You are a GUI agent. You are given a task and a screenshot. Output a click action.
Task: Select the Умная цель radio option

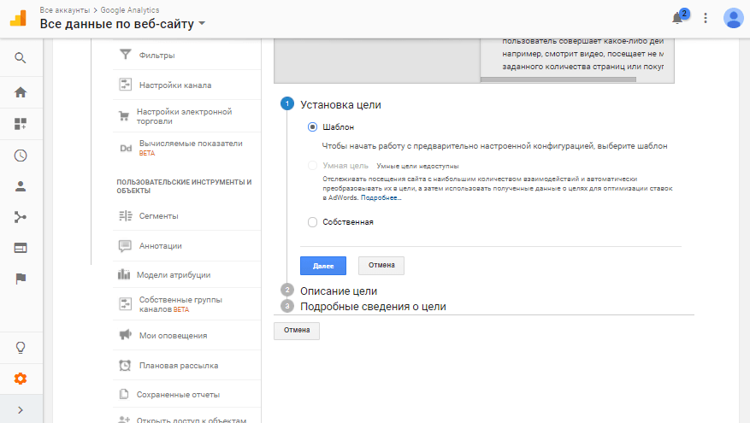tap(312, 166)
